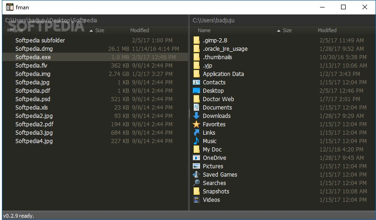Click the Videos film icon

(196, 199)
